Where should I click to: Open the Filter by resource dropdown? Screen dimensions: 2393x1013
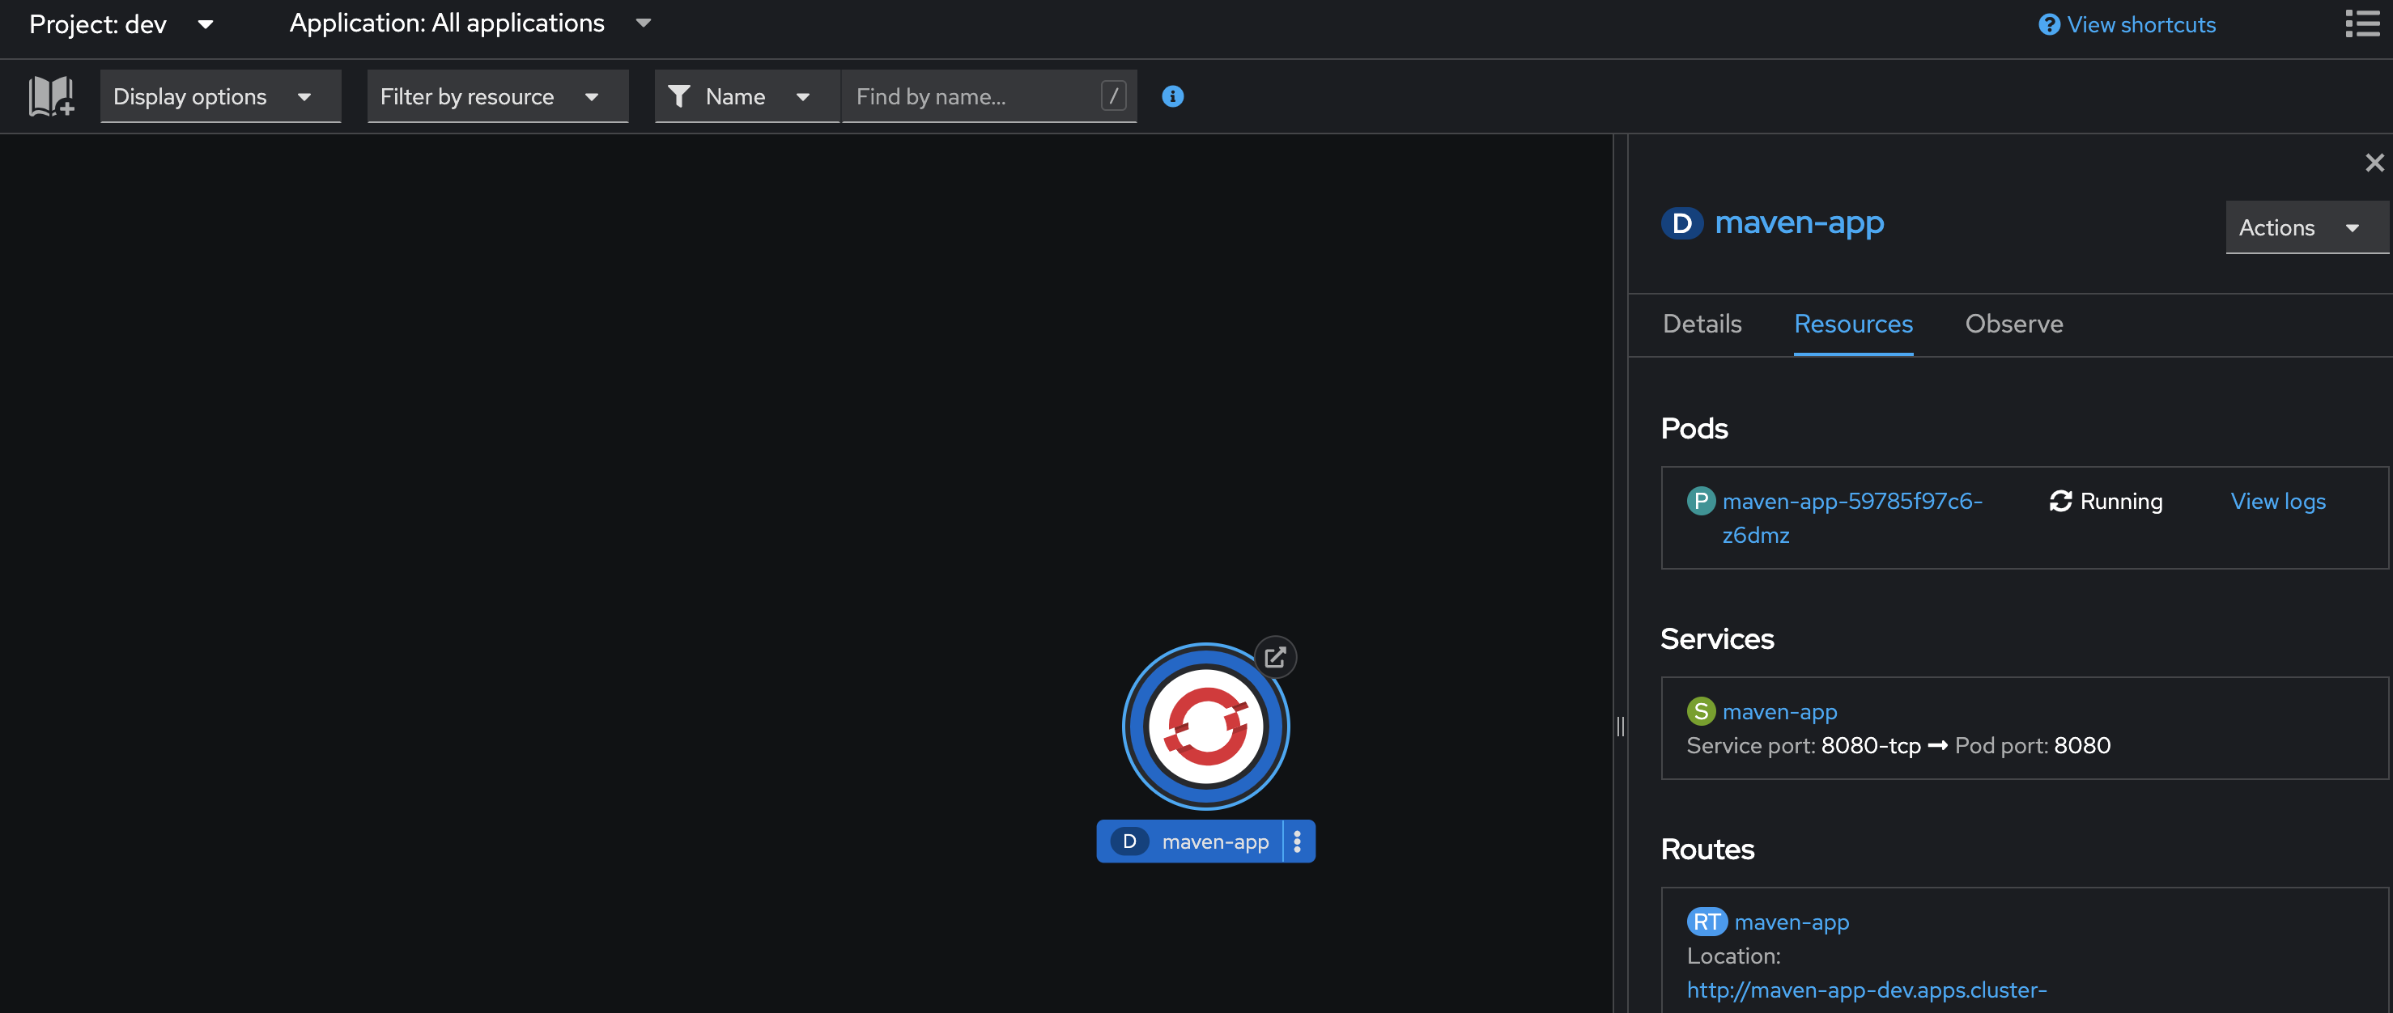(x=498, y=95)
